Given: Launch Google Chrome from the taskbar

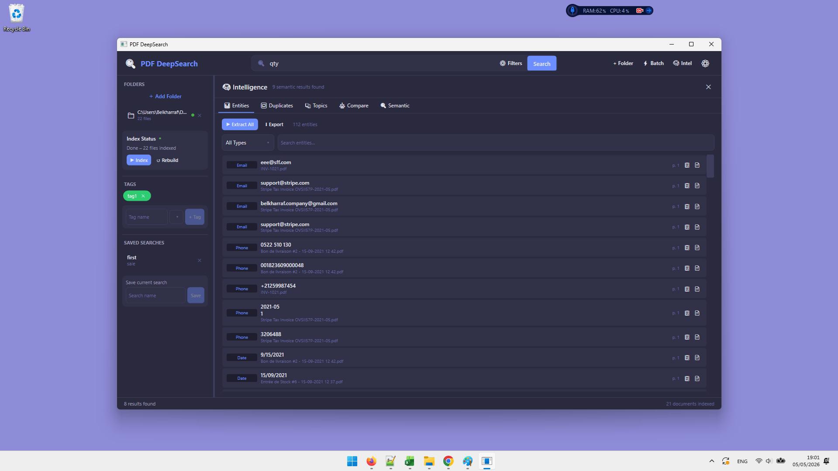Looking at the screenshot, I should pyautogui.click(x=448, y=461).
